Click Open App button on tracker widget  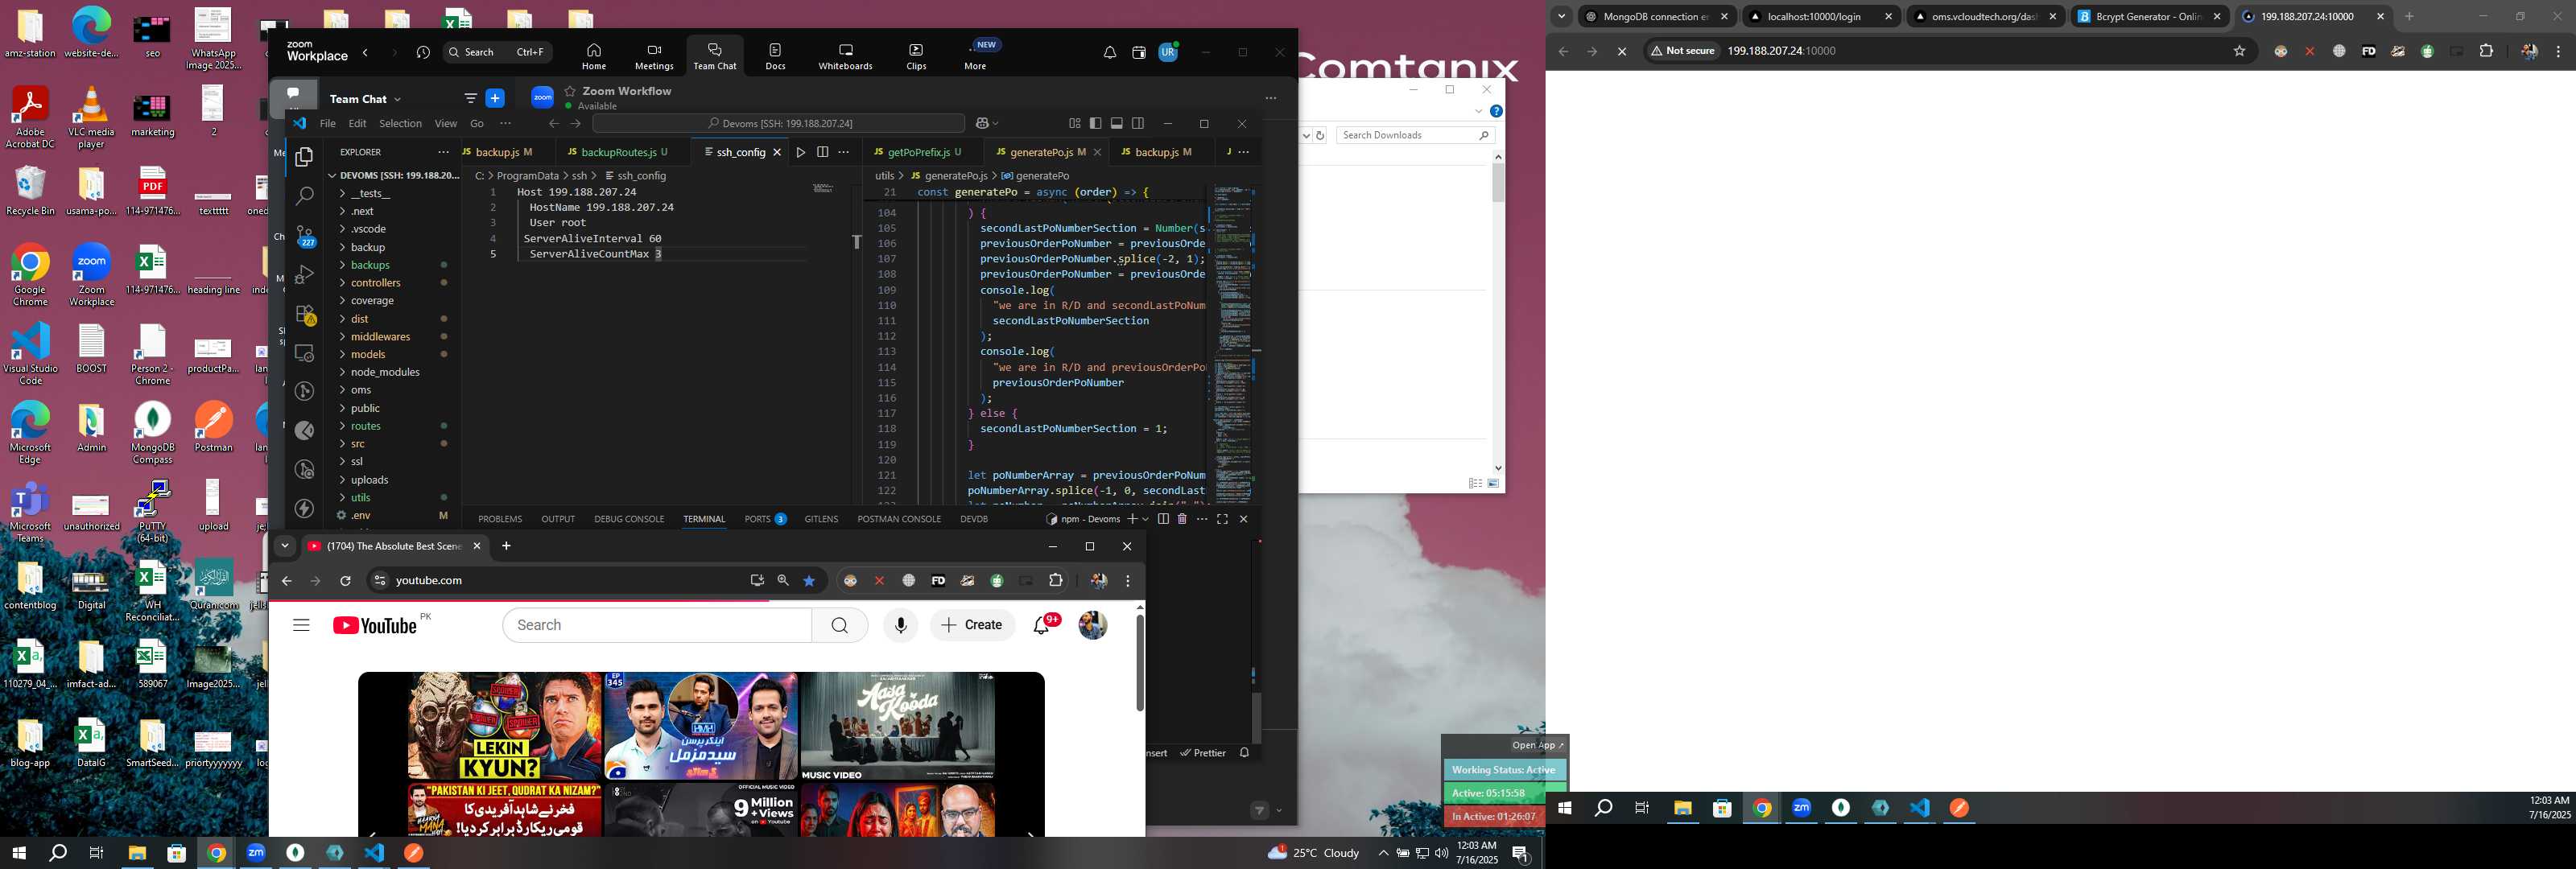coord(1537,745)
